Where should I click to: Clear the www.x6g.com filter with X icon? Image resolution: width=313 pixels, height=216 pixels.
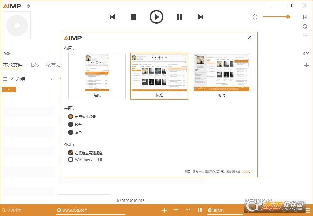click(x=59, y=210)
